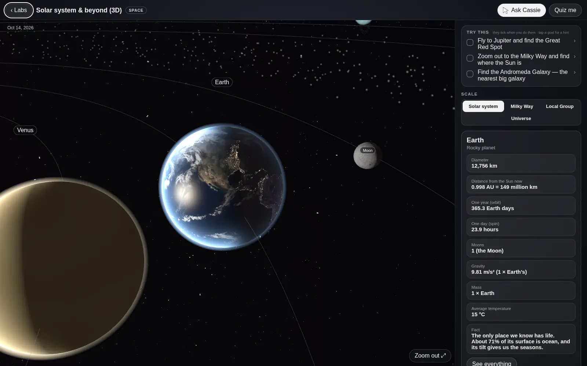Go back to Labs
Viewport: 587px width, 366px height.
coord(19,10)
